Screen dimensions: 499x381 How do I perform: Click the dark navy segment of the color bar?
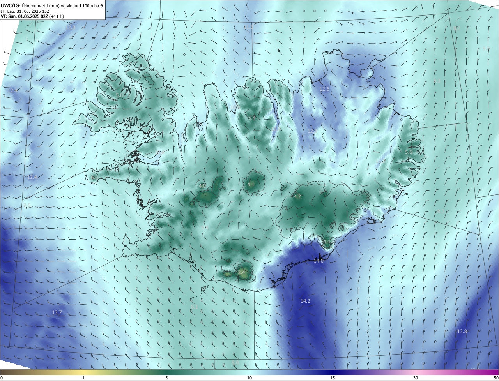point(333,372)
